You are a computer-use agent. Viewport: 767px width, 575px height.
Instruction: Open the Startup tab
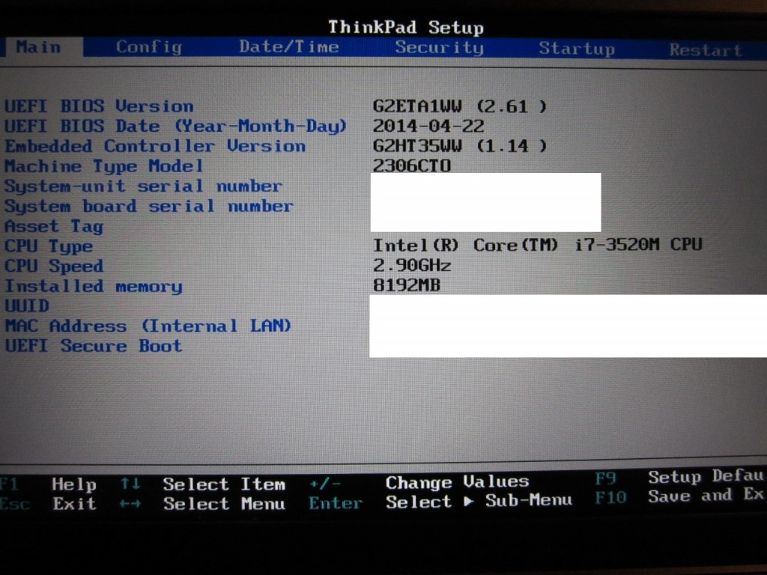click(577, 49)
